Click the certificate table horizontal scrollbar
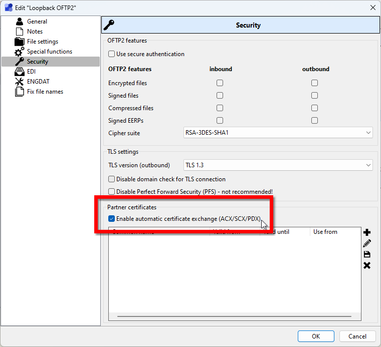The image size is (381, 347). pos(235,317)
